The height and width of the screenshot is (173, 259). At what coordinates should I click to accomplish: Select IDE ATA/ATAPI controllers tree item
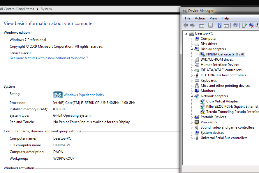pyautogui.click(x=221, y=70)
